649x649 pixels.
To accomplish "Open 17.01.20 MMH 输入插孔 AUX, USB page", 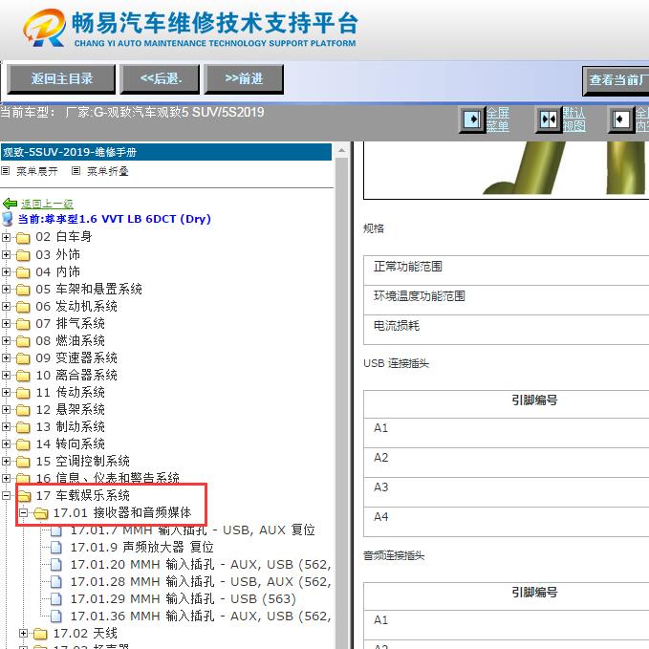I will [x=201, y=565].
